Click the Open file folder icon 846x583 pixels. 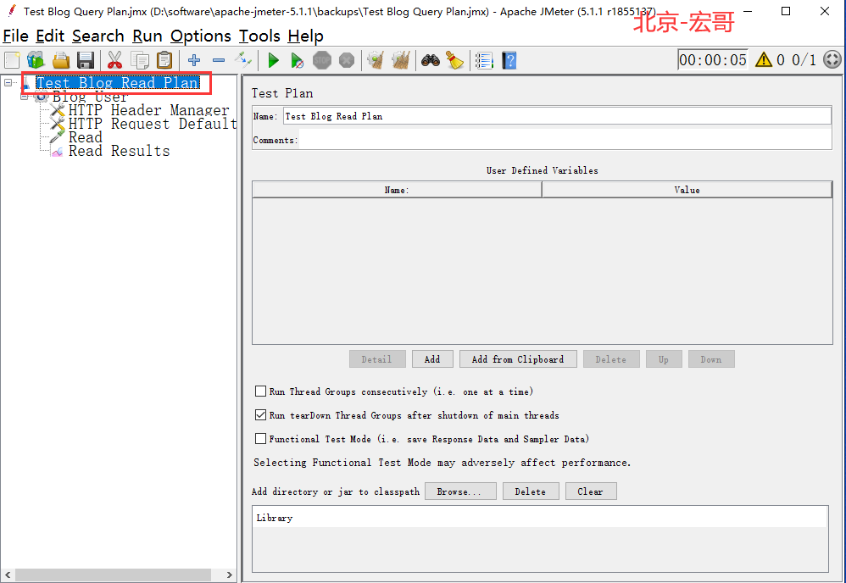[60, 60]
